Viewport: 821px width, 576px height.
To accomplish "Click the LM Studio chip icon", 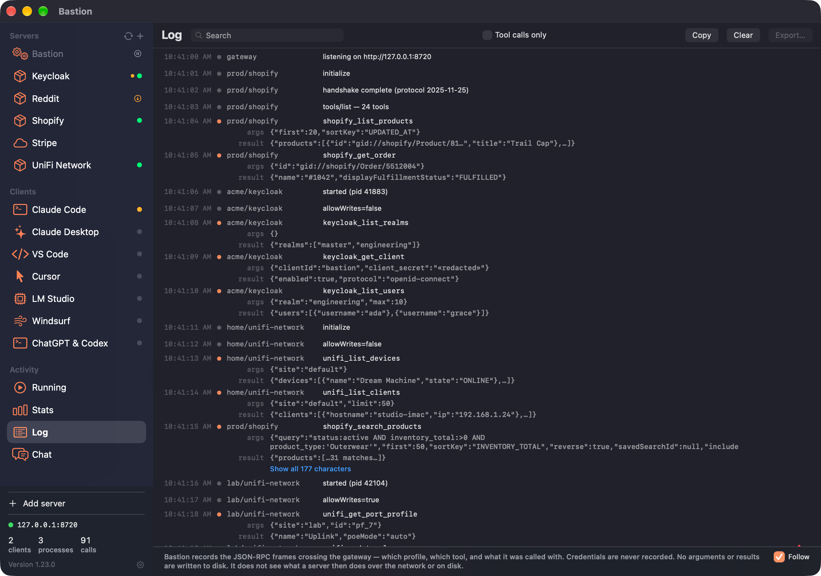I will point(20,298).
